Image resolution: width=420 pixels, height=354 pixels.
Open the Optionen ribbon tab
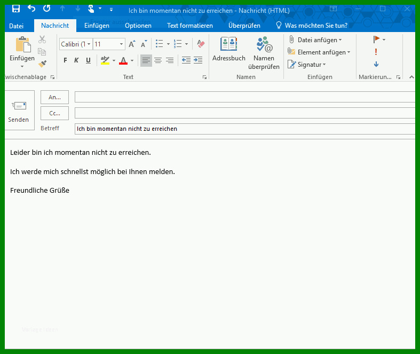[138, 26]
